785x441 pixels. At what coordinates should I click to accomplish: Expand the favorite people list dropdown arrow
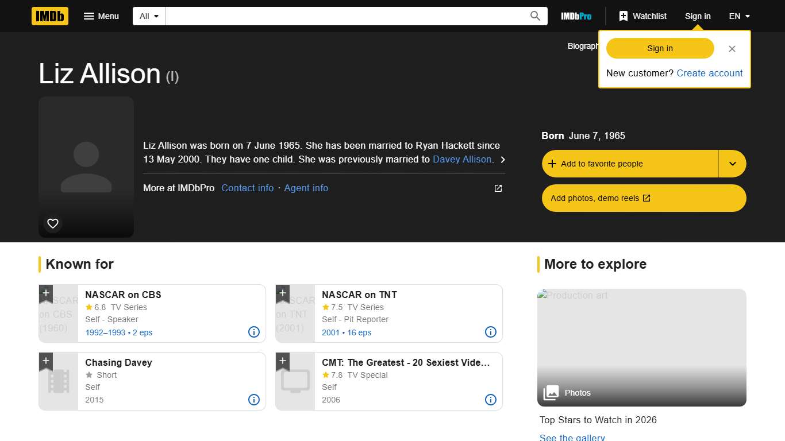coord(732,164)
